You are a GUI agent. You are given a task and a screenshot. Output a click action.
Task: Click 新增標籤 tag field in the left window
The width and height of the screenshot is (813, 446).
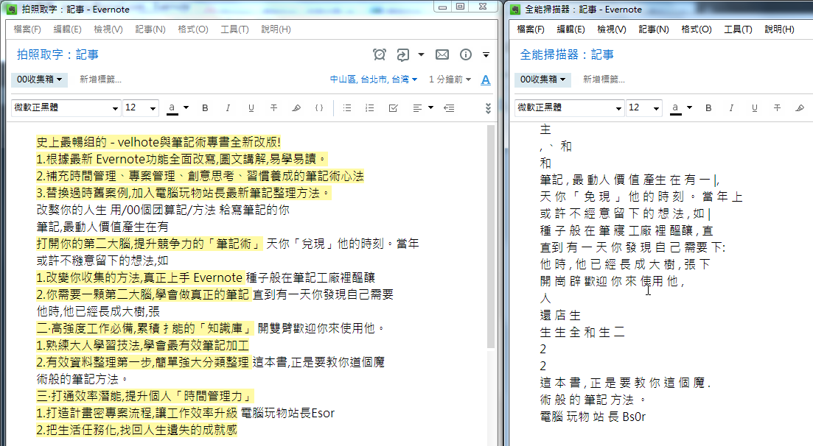(x=100, y=79)
